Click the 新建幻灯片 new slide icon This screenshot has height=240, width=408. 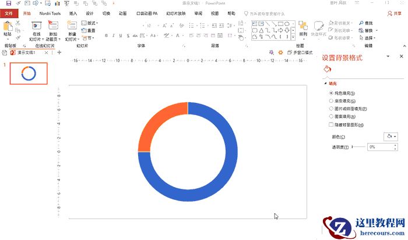(72, 26)
